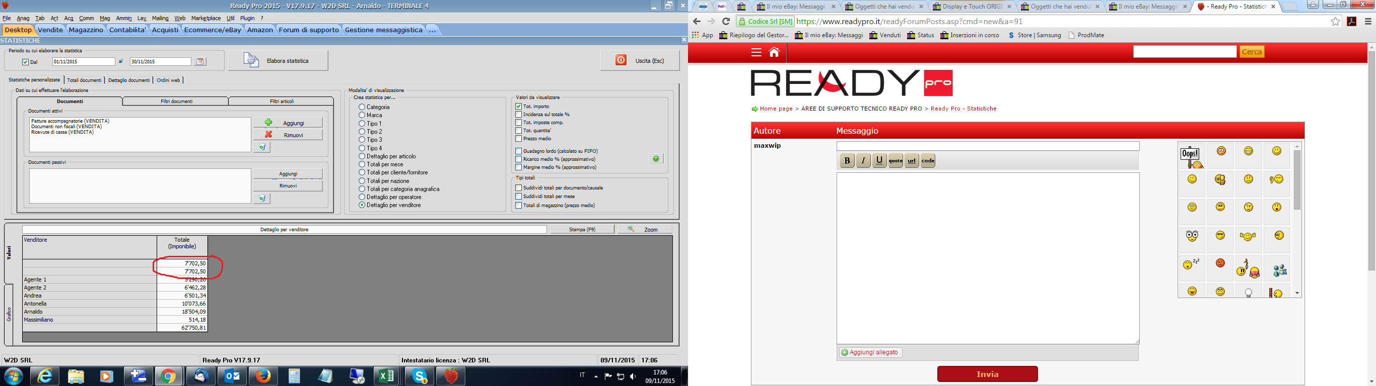Apply italic formatting in the forum editor
1376x386 pixels.
point(863,160)
